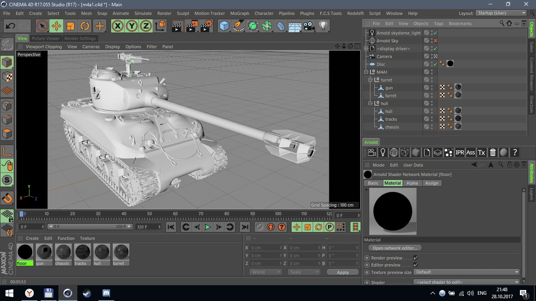The image size is (536, 301).
Task: Add a camera from top toolbar
Action: [309, 26]
